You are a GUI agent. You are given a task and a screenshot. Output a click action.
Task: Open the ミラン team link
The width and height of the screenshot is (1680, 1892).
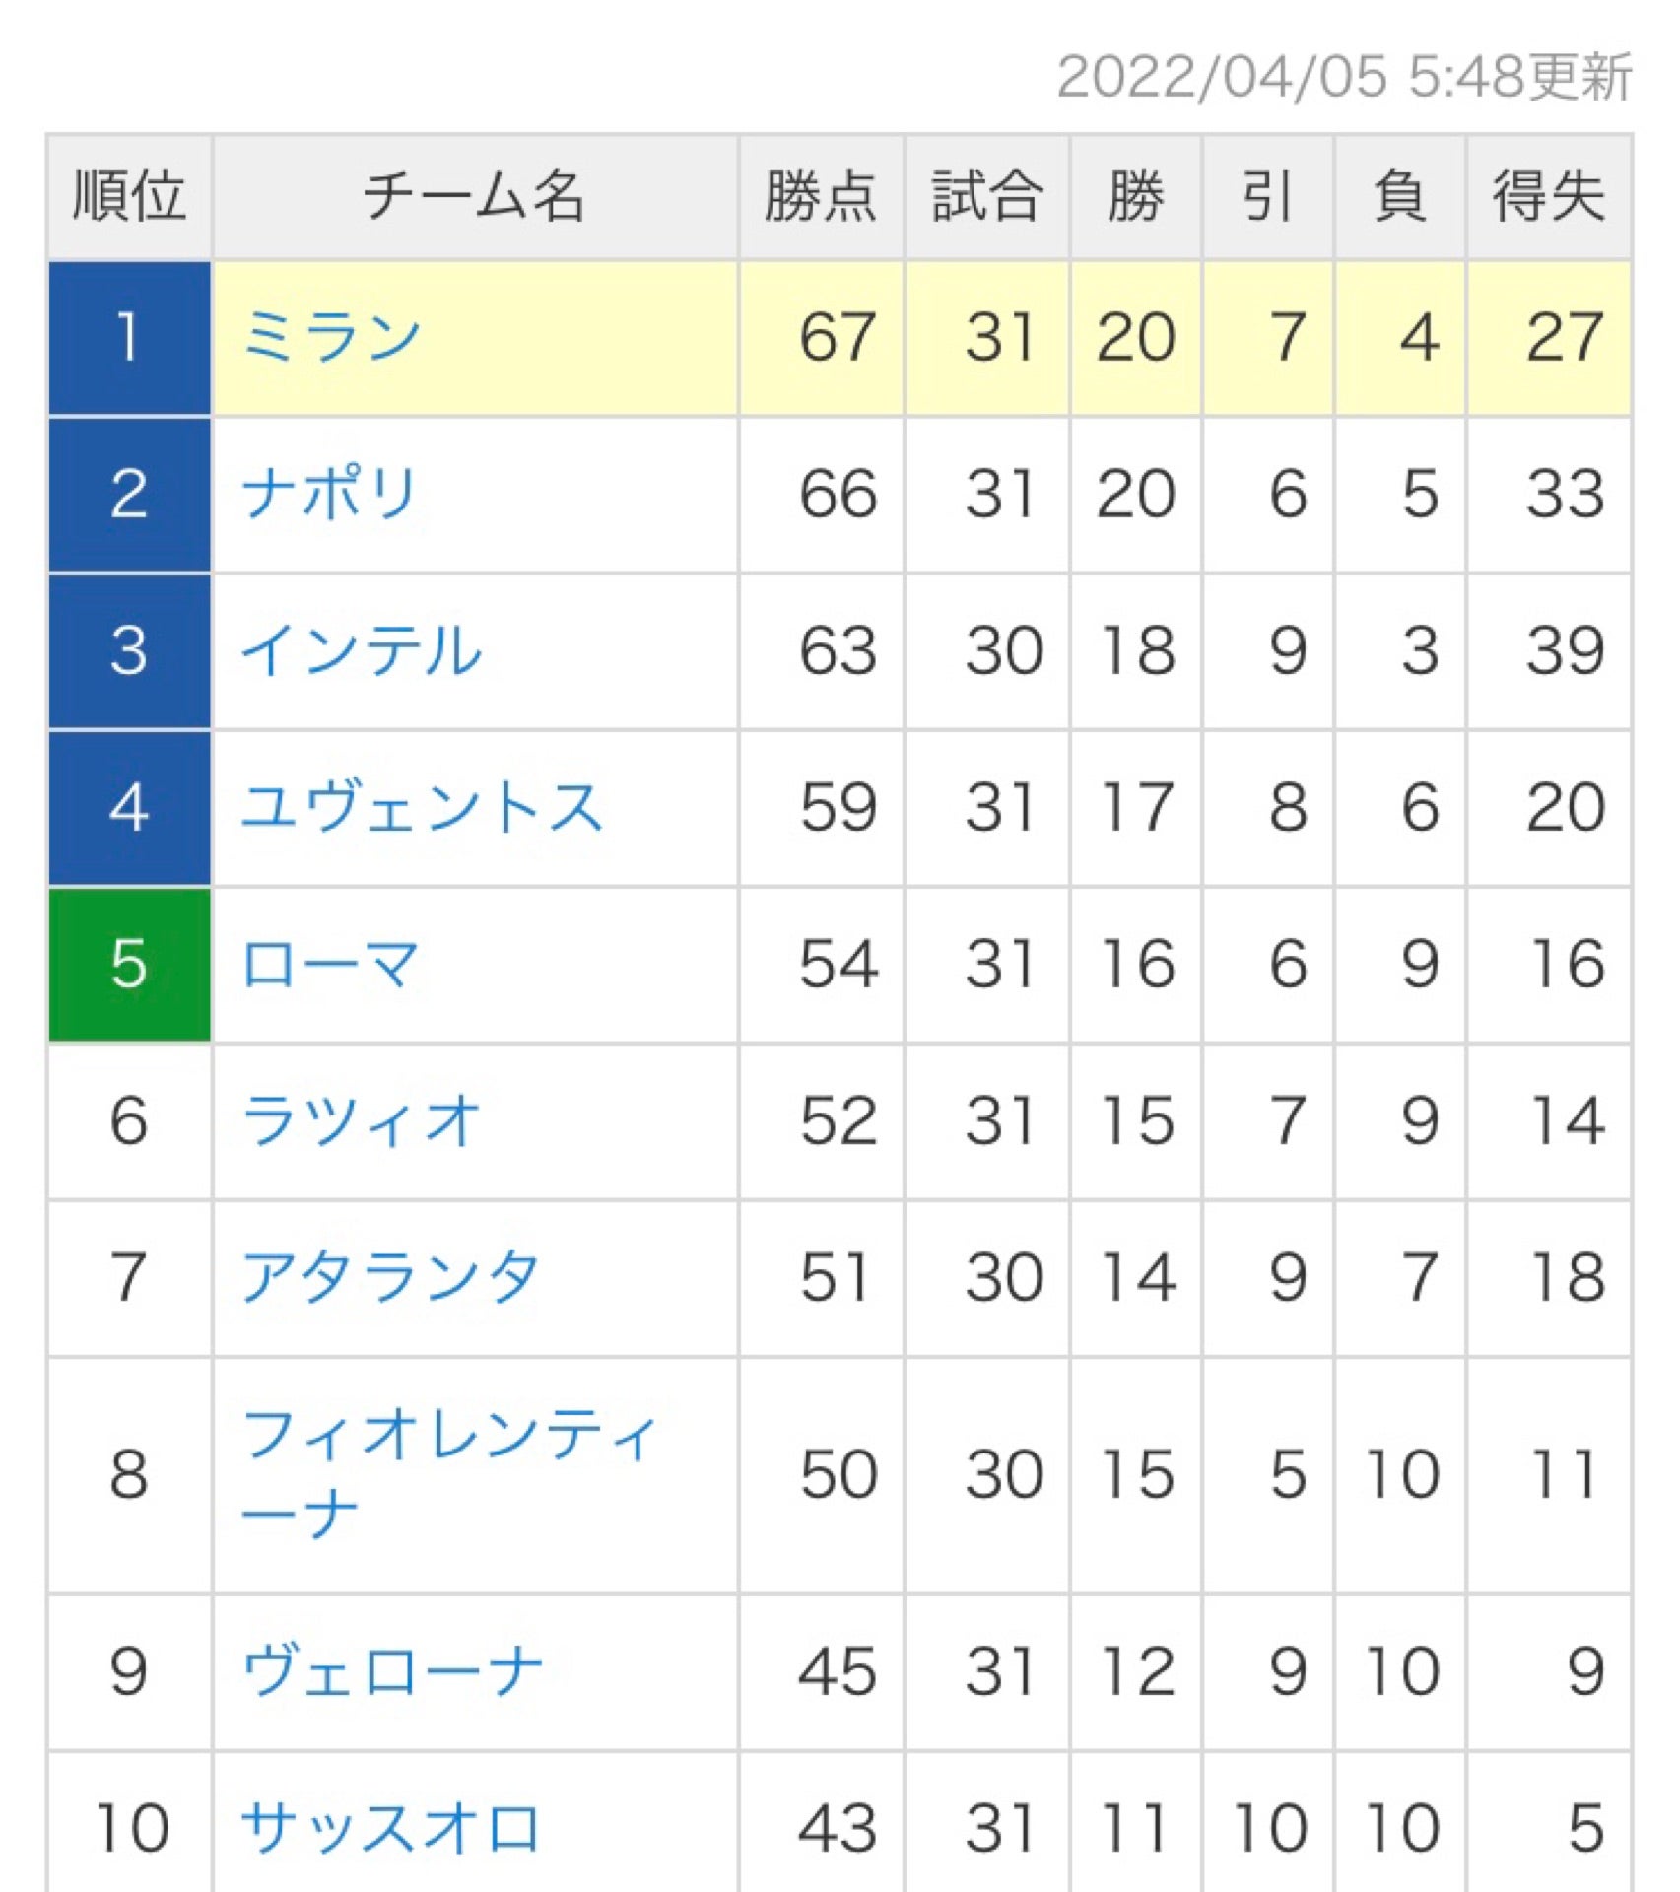pyautogui.click(x=332, y=337)
